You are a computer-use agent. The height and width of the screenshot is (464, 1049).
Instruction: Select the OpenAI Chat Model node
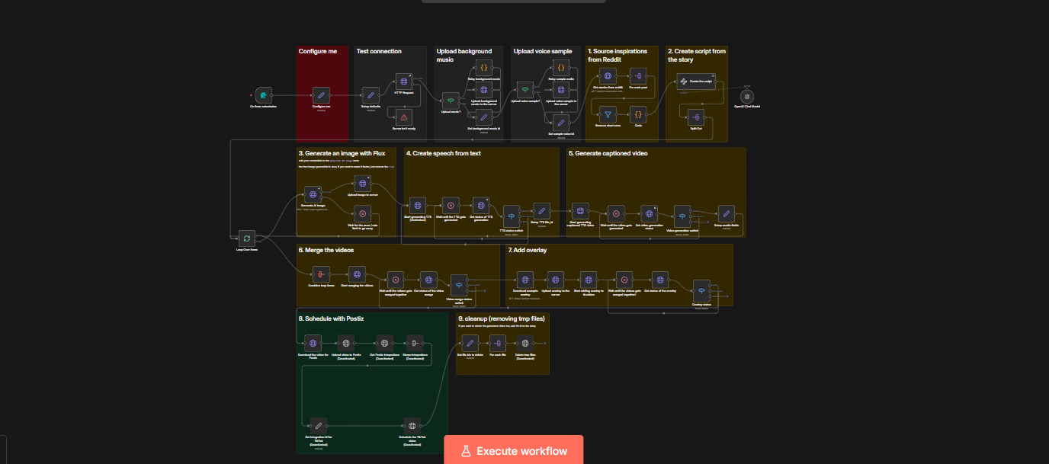click(747, 96)
